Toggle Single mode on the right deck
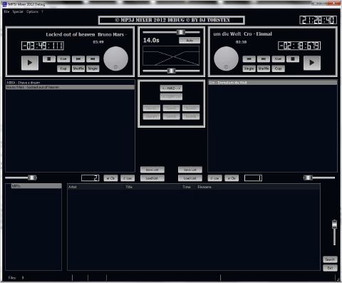Image resolution: width=342 pixels, height=283 pixels. pyautogui.click(x=249, y=68)
